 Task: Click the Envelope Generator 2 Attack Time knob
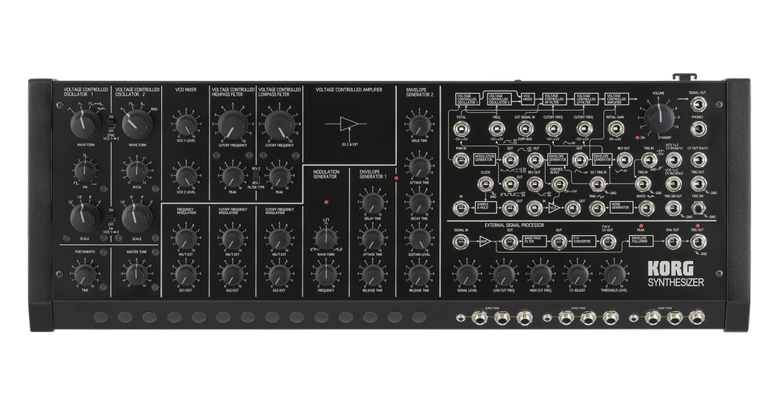(419, 167)
